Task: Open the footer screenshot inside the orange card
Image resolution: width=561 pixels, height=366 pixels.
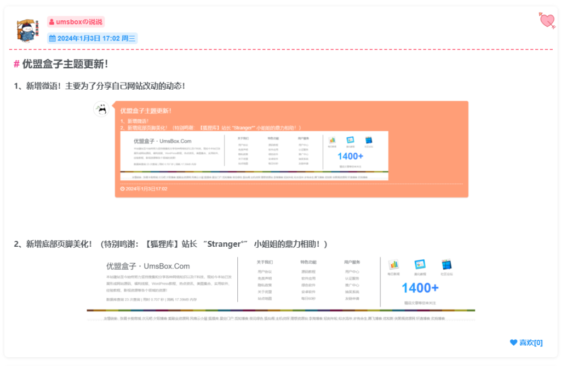Action: tap(254, 155)
